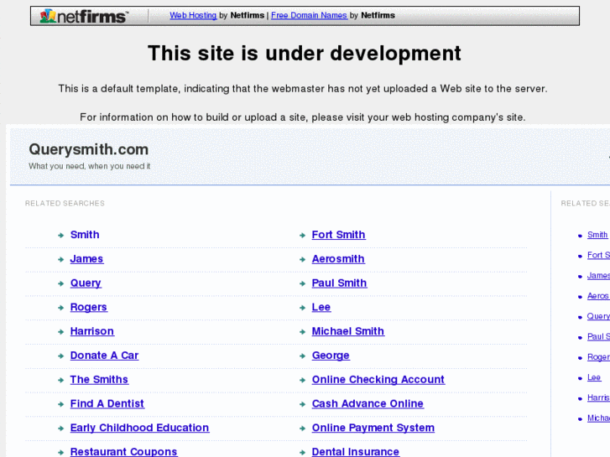Open the Harrison related search link

[92, 331]
